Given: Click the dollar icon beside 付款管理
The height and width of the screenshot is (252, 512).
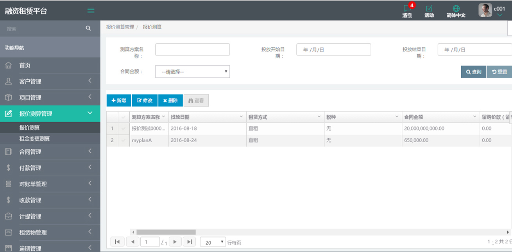Looking at the screenshot, I should [x=8, y=168].
